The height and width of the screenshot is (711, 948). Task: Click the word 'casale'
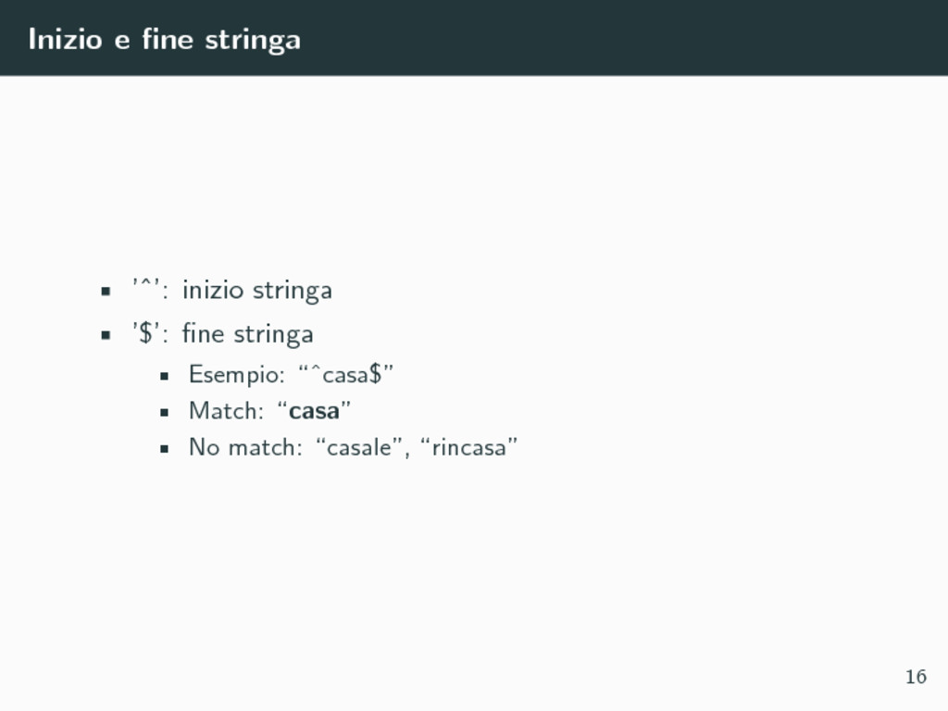coord(359,447)
